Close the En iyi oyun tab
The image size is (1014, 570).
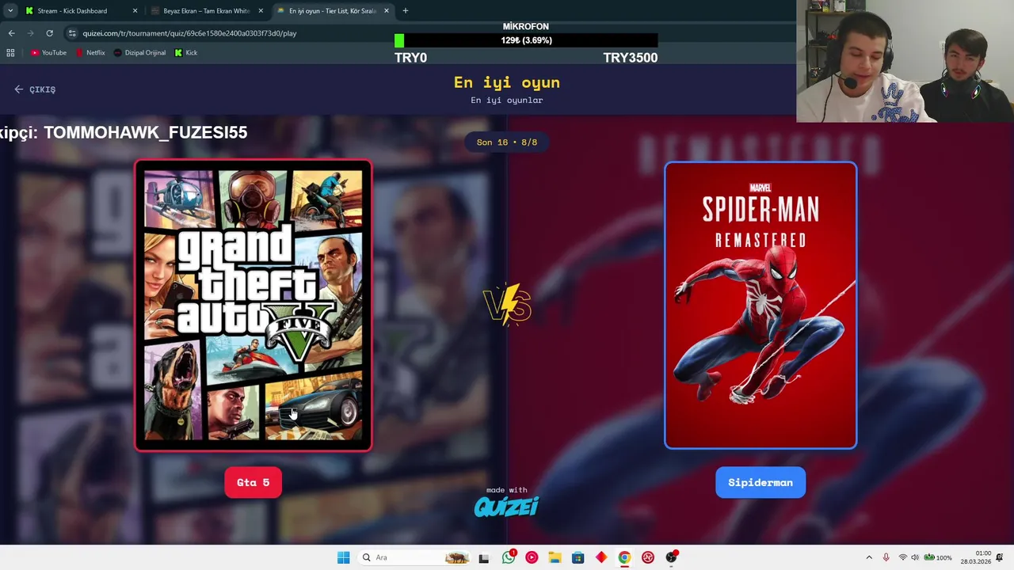click(x=387, y=11)
